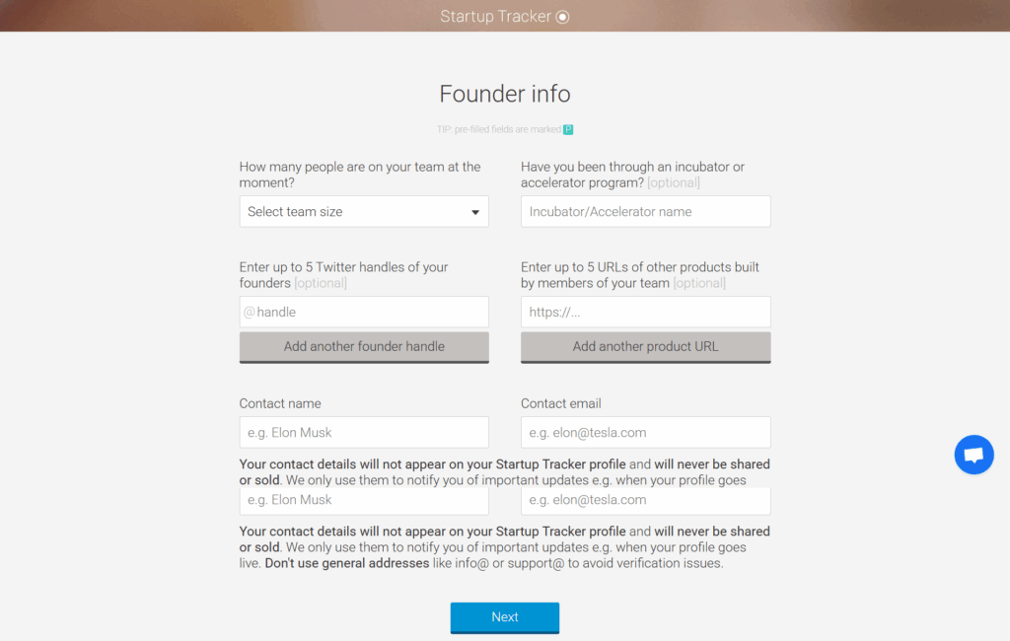Click the Founder info heading
Viewport: 1010px width, 641px height.
point(504,94)
